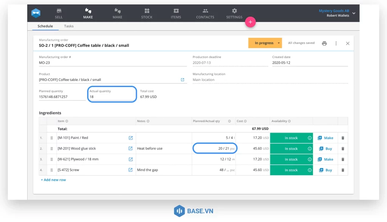Edit notes cell reading Heat before use
Screen dimensions: 387x222
point(164,149)
